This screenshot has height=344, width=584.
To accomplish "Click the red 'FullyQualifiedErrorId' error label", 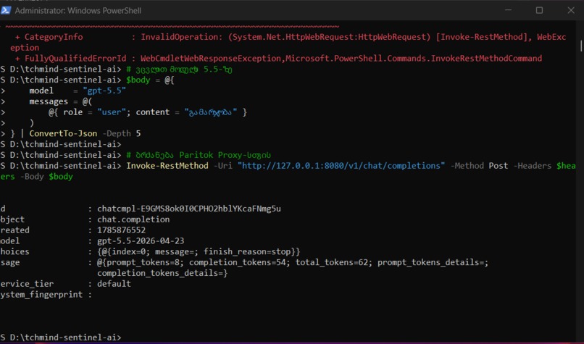I will (75, 59).
